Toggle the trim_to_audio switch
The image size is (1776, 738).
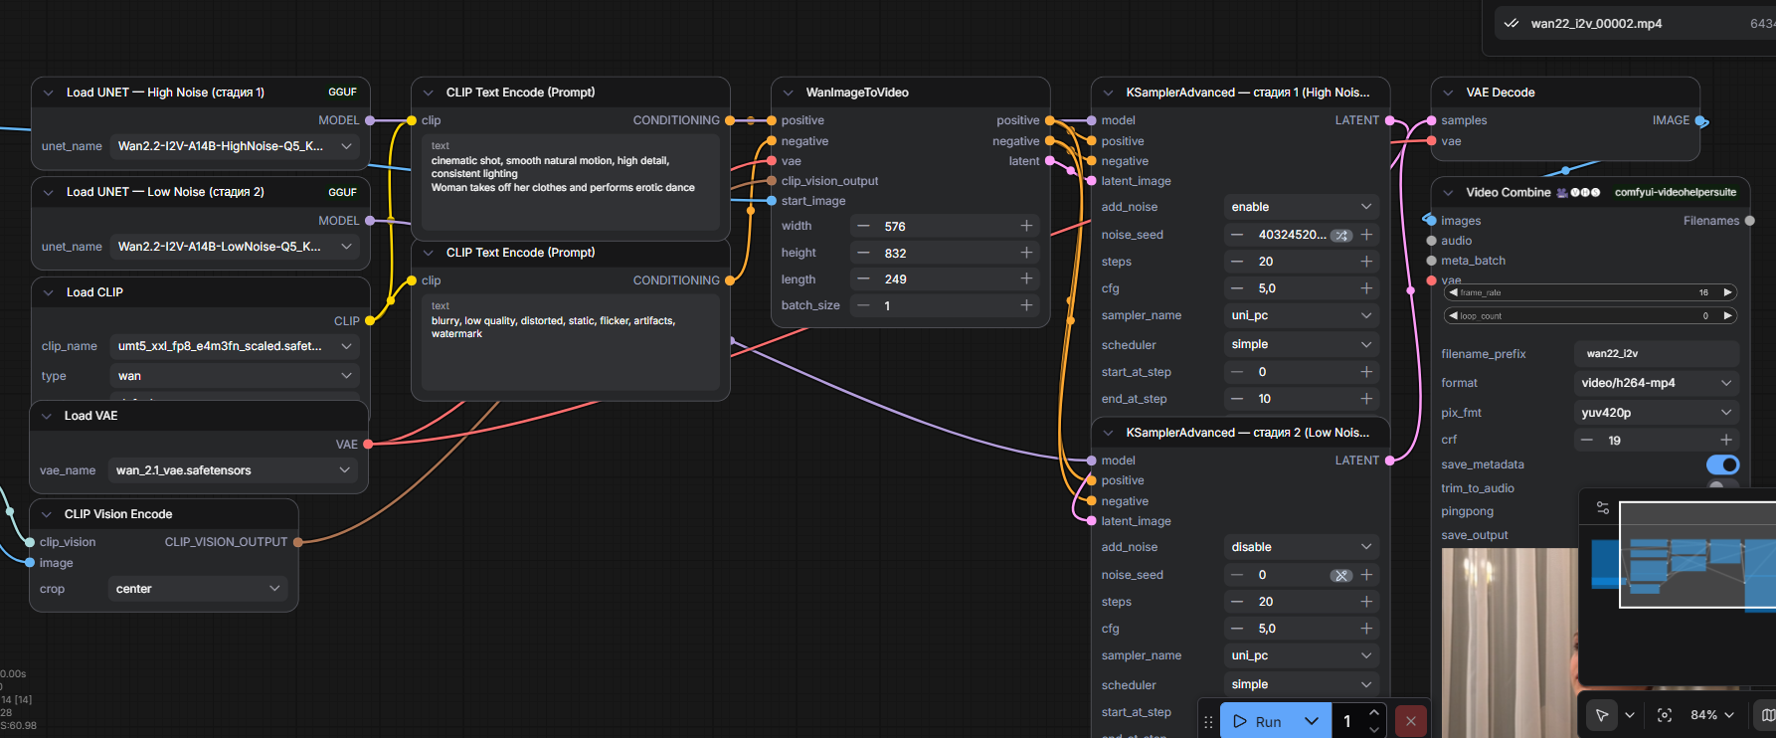click(1722, 486)
